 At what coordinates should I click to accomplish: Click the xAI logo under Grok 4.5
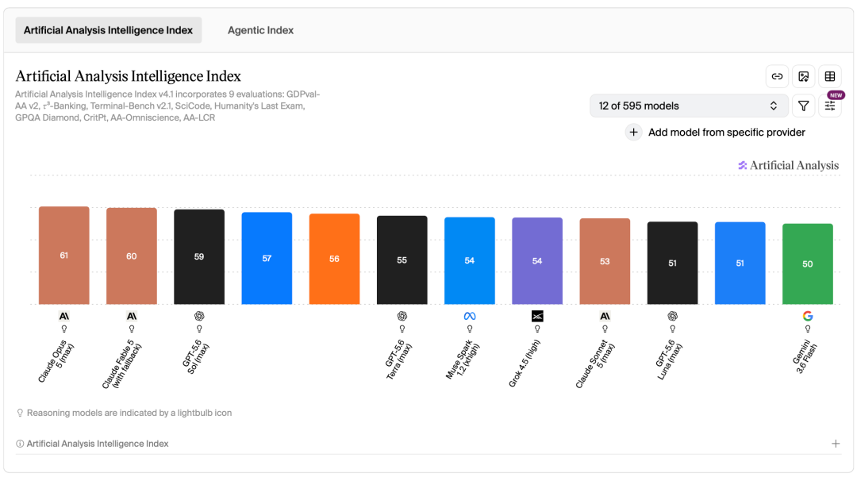pyautogui.click(x=537, y=316)
